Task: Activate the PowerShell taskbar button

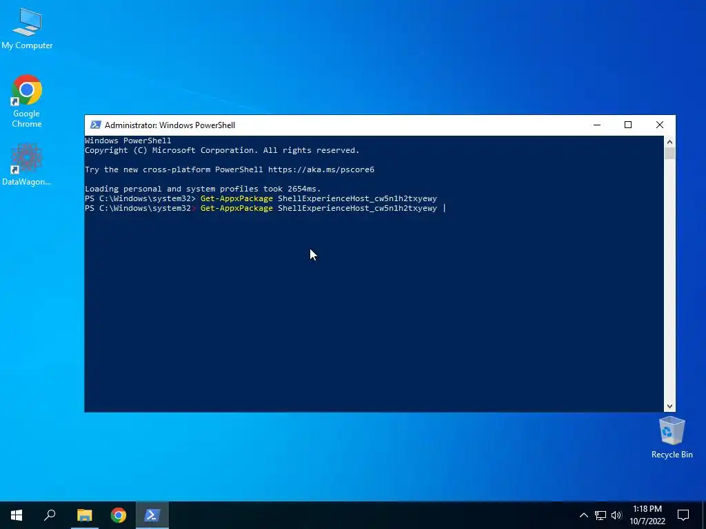Action: [152, 515]
